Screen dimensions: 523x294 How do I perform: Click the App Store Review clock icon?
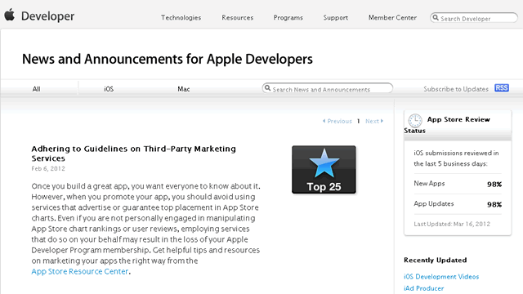415,120
